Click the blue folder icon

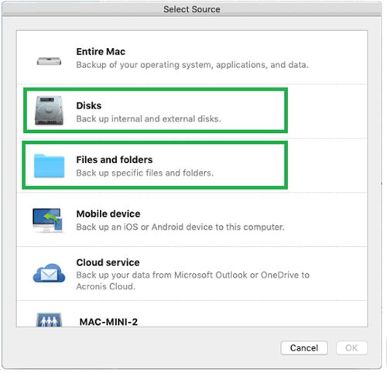tap(49, 166)
